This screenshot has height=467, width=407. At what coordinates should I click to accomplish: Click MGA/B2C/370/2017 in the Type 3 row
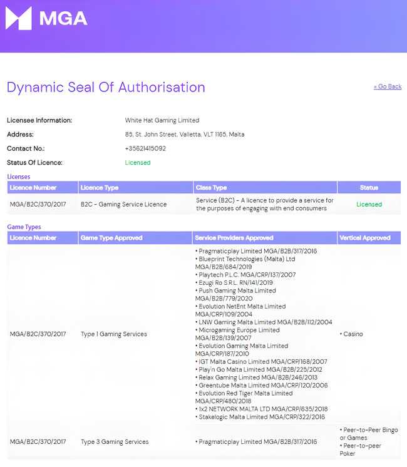[38, 442]
